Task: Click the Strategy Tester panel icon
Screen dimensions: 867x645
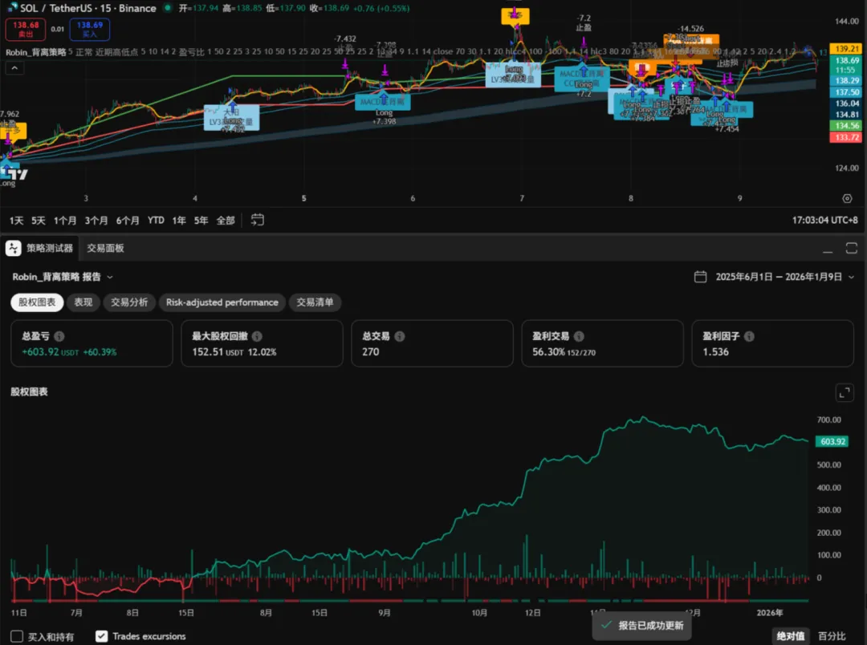Action: (x=13, y=248)
